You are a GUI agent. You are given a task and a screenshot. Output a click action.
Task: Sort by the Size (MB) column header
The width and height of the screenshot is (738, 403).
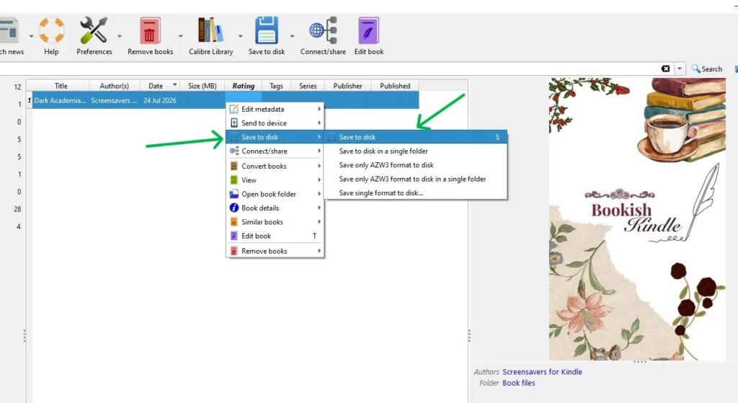(x=203, y=86)
